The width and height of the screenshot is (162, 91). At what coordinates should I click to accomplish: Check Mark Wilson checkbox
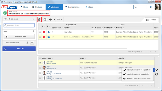pyautogui.click(x=40, y=68)
